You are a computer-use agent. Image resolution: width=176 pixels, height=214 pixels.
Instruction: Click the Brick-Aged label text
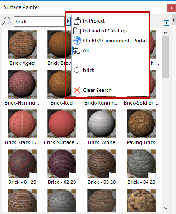22,63
